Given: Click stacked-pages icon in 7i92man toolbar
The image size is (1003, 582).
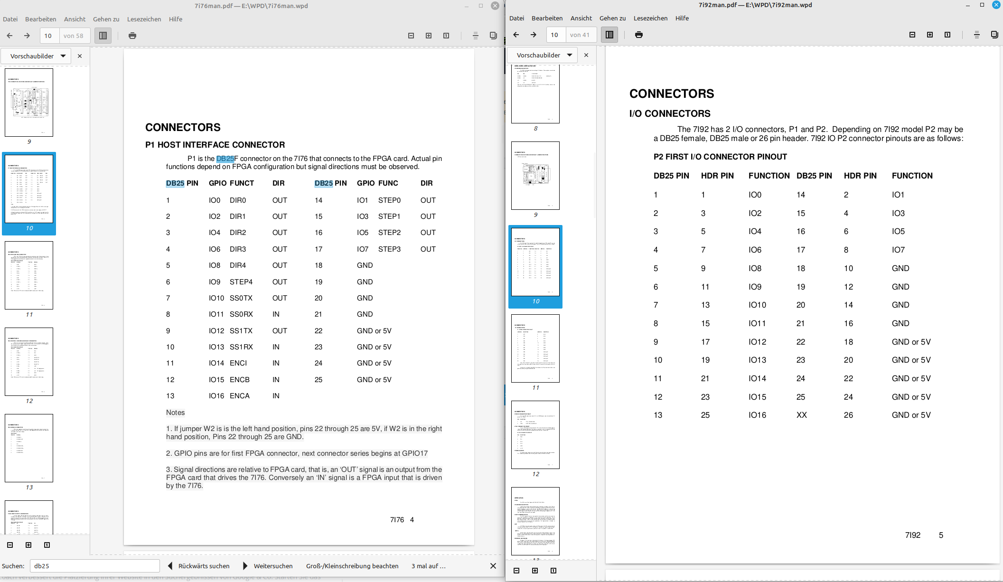Looking at the screenshot, I should pos(994,35).
